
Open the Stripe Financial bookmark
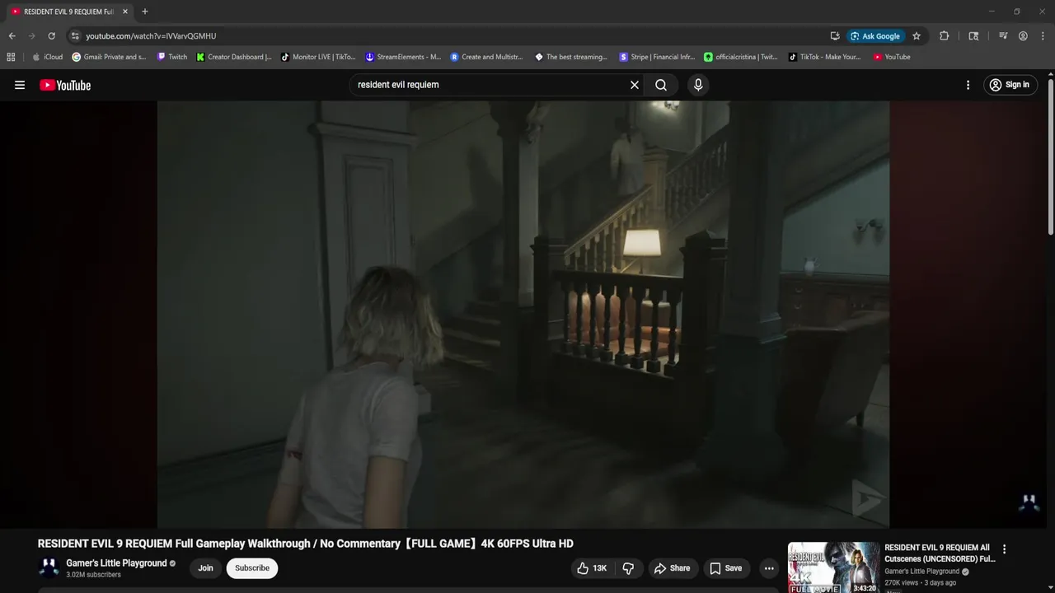coord(657,57)
